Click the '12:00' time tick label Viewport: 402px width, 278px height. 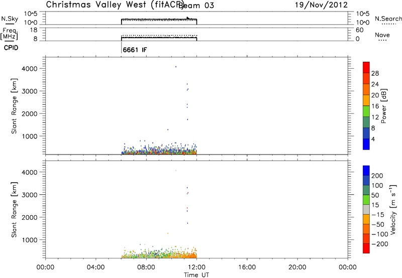[196, 267]
